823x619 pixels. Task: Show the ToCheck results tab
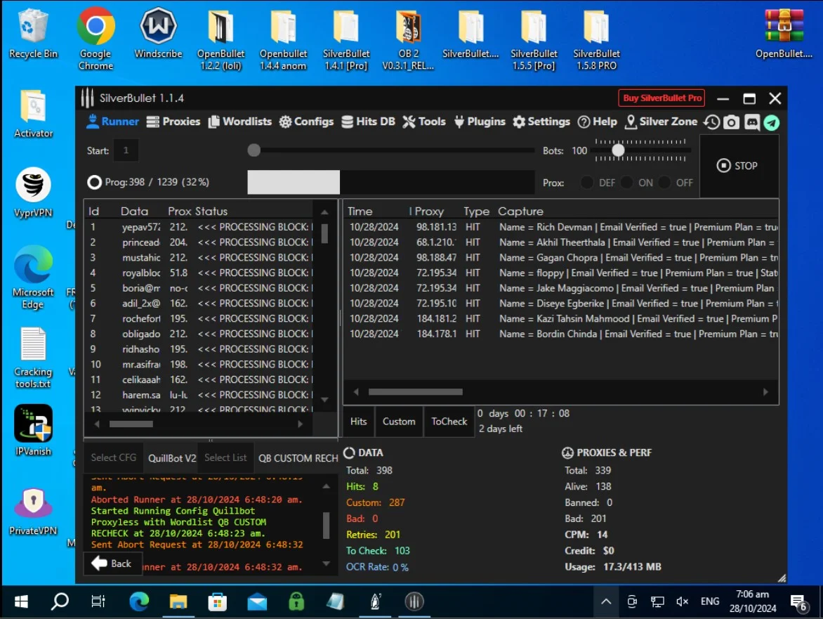[x=449, y=422]
